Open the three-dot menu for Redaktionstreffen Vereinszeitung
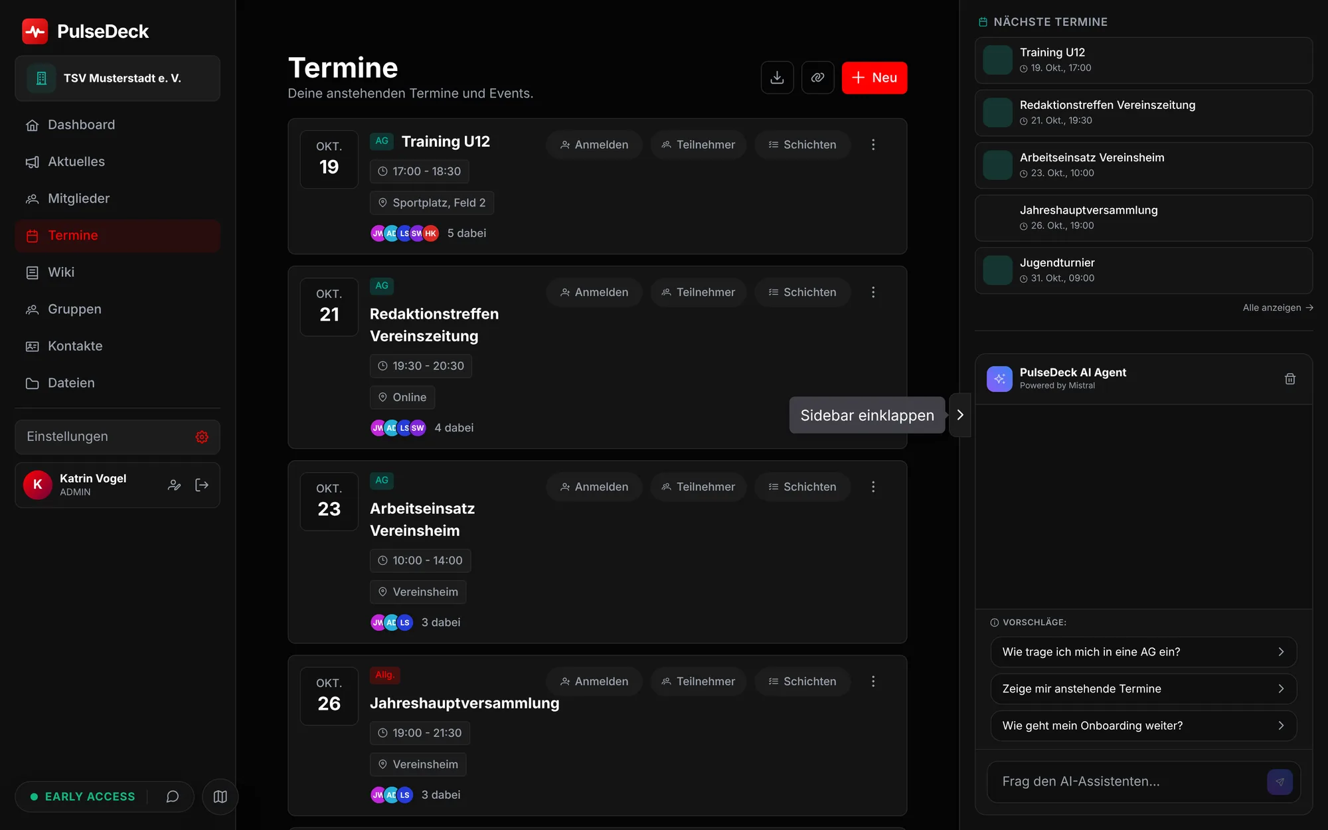This screenshot has width=1328, height=830. pyautogui.click(x=873, y=292)
